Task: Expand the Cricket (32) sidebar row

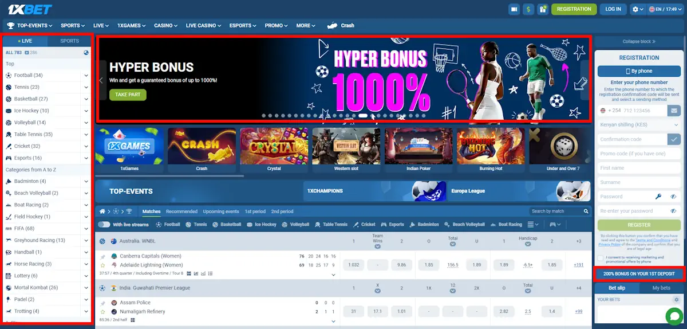Action: (86, 146)
